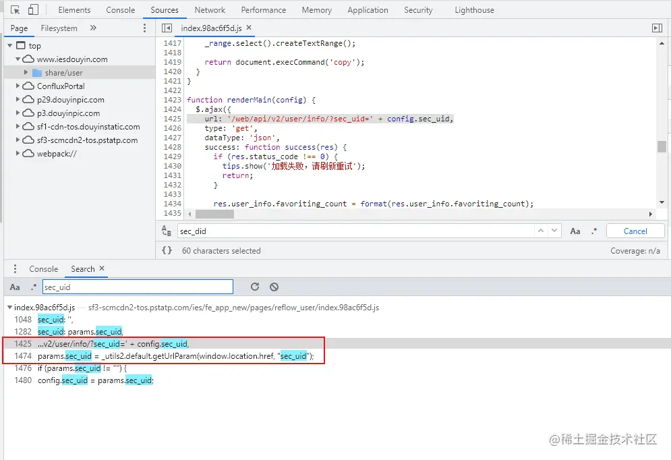Click the Coverage: n/a status text
Viewport: 671px width, 460px height.
click(x=635, y=251)
